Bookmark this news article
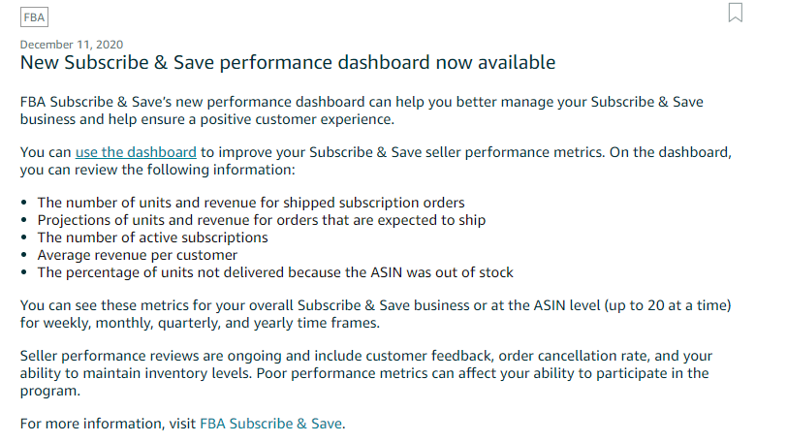Screen dimensions: 787x442 coord(736,13)
